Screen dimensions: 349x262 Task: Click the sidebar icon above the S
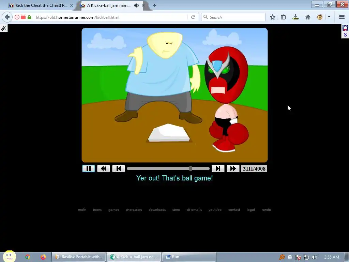tap(345, 28)
